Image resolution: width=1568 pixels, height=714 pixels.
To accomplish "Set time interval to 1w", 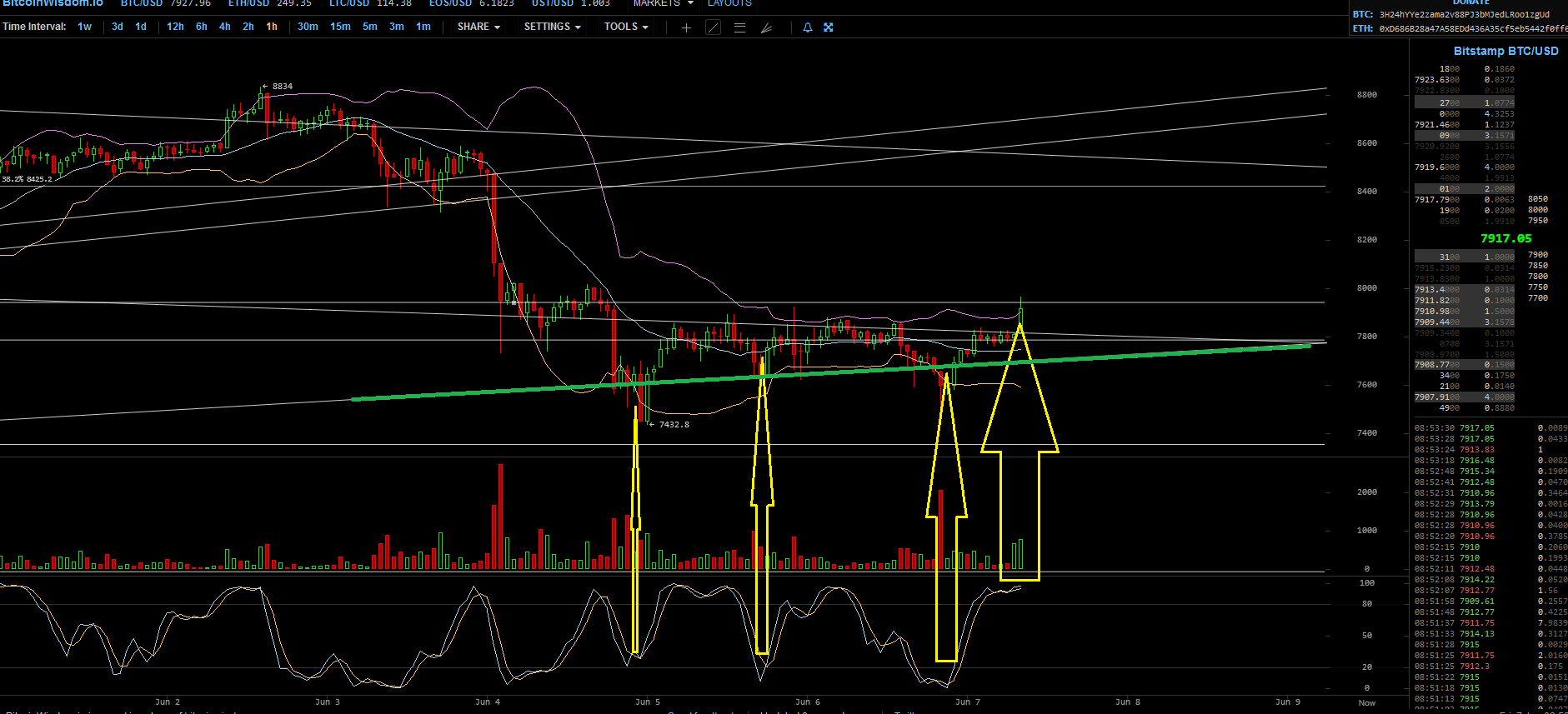I will click(x=85, y=27).
